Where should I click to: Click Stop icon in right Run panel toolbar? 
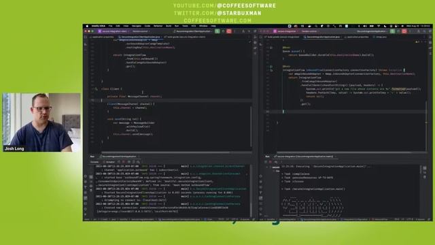(x=271, y=162)
